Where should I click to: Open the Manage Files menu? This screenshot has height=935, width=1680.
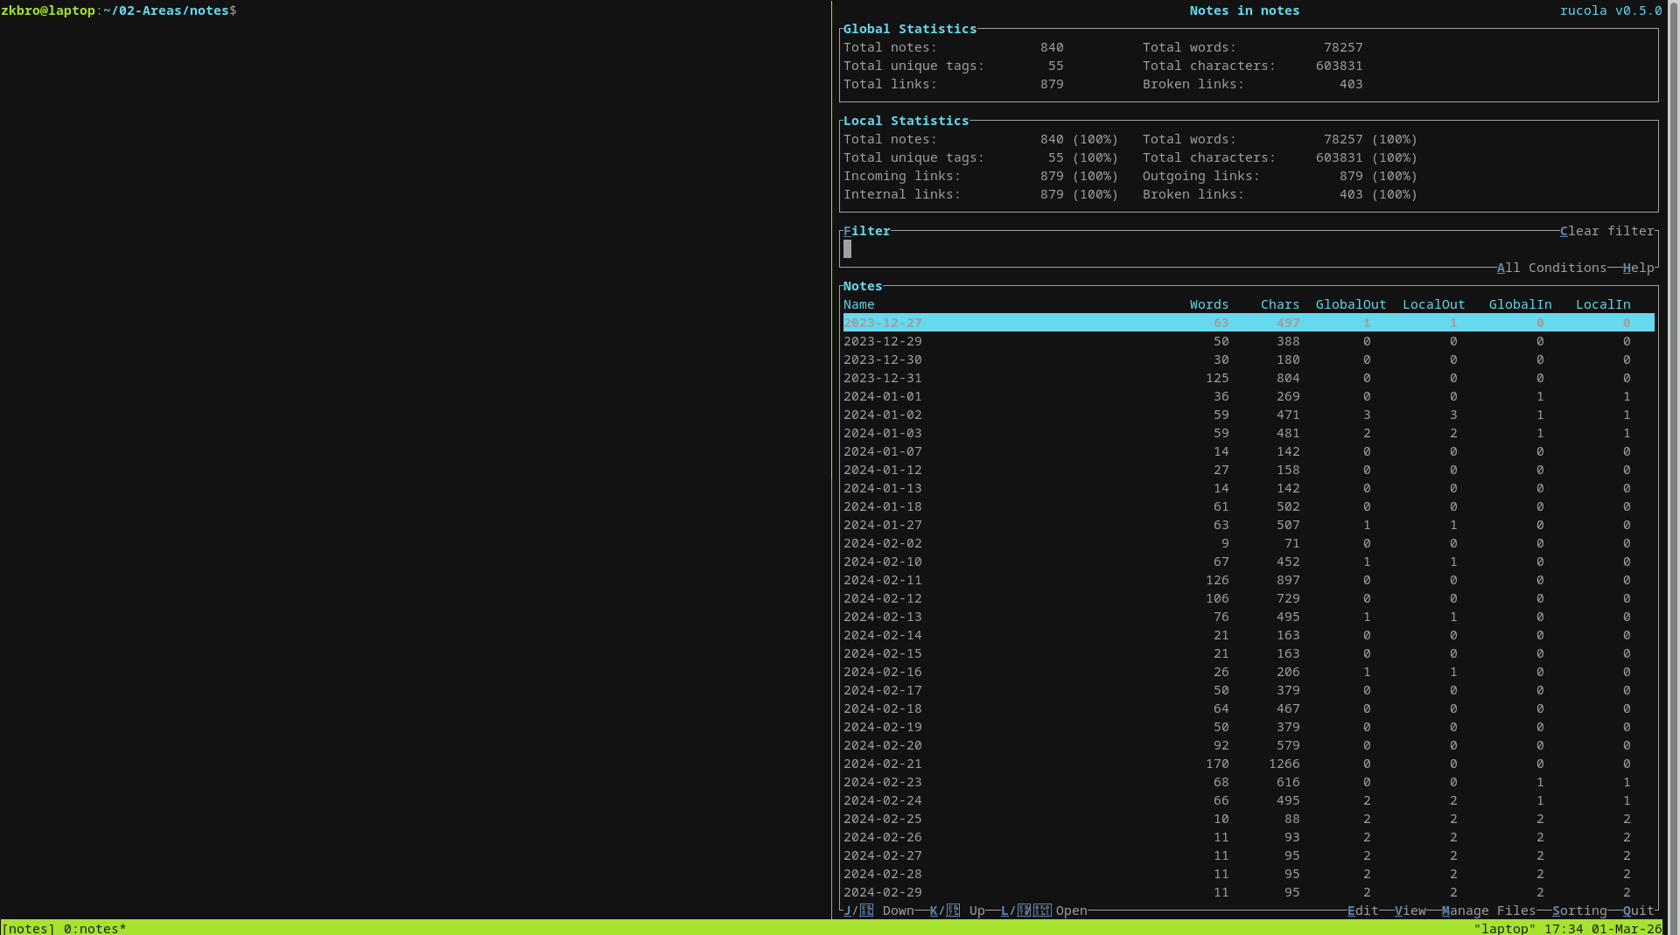click(x=1487, y=911)
